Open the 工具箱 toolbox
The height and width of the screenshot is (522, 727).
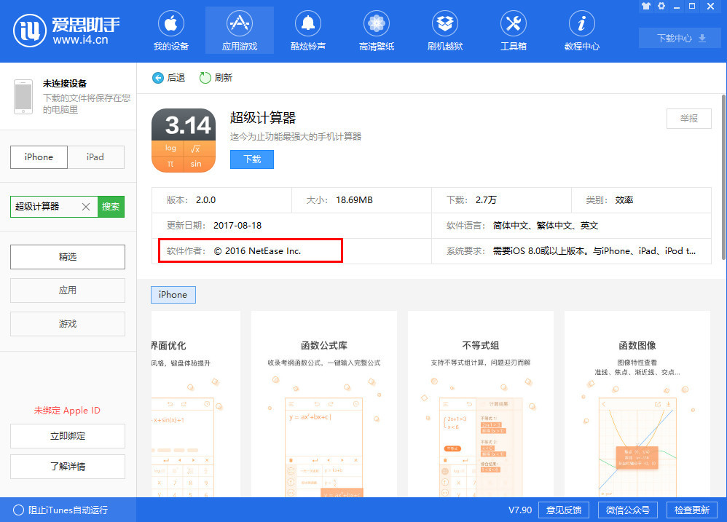513,31
